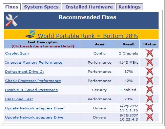Click red X status for CPU Load Test

tap(149, 99)
